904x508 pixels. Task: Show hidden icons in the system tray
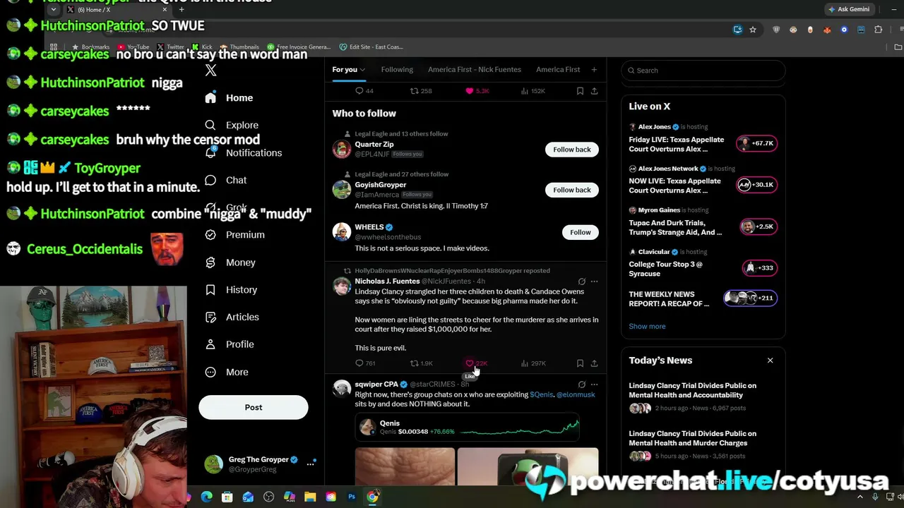pos(860,497)
